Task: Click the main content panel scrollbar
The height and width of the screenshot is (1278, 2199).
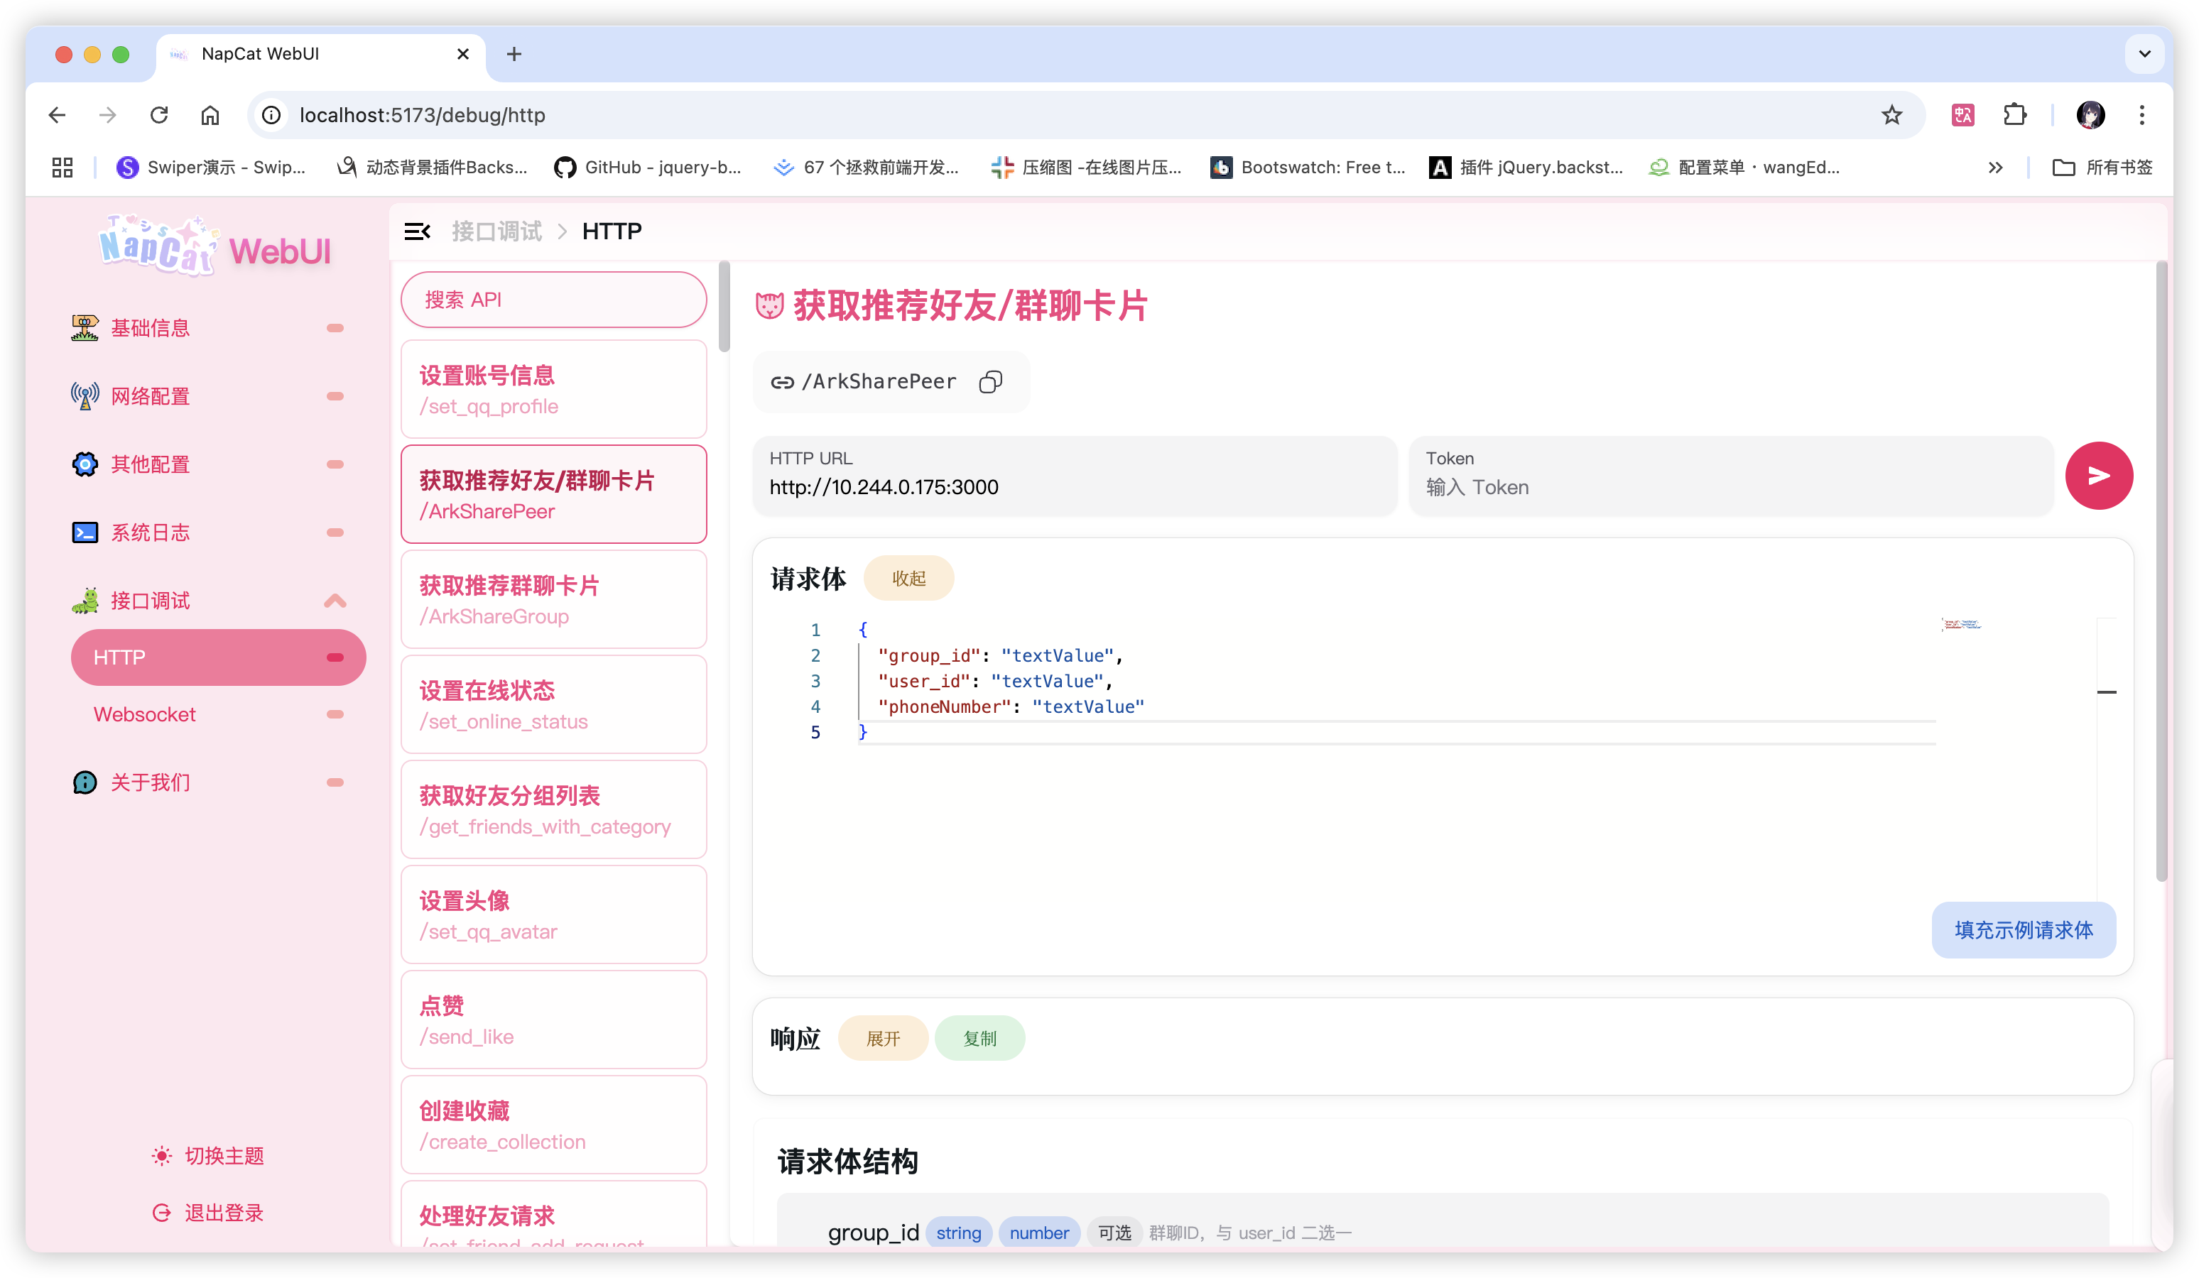Action: click(x=2161, y=572)
